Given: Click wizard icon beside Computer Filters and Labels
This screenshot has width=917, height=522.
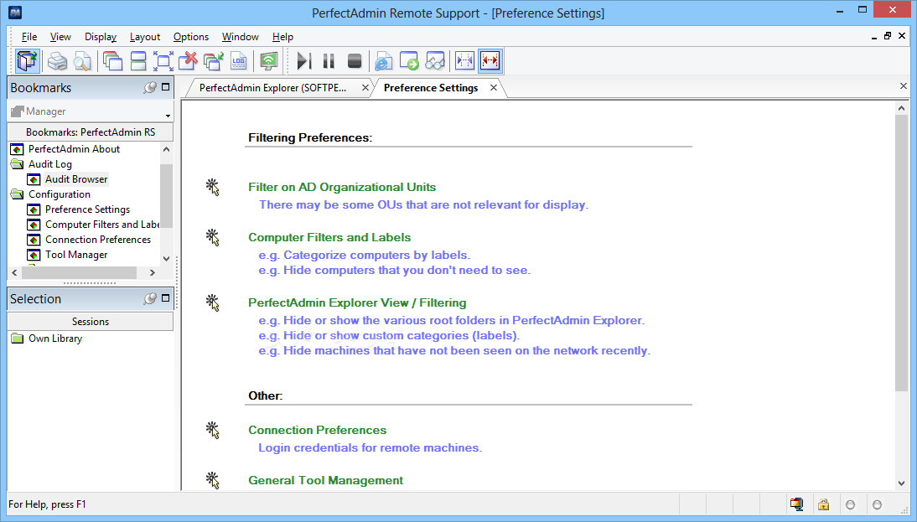Looking at the screenshot, I should coord(213,237).
